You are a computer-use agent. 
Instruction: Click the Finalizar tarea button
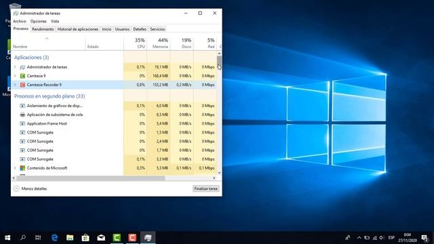(x=205, y=188)
